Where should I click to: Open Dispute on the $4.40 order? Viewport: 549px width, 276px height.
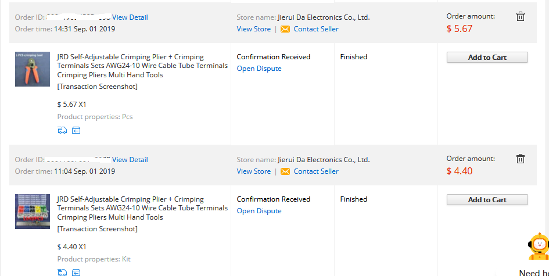[259, 211]
